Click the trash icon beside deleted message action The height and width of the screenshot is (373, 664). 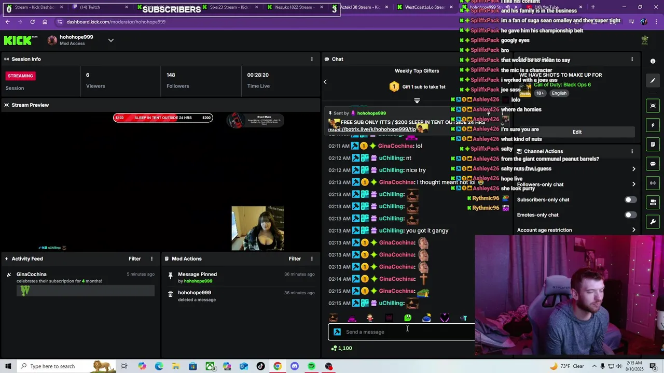pyautogui.click(x=171, y=294)
